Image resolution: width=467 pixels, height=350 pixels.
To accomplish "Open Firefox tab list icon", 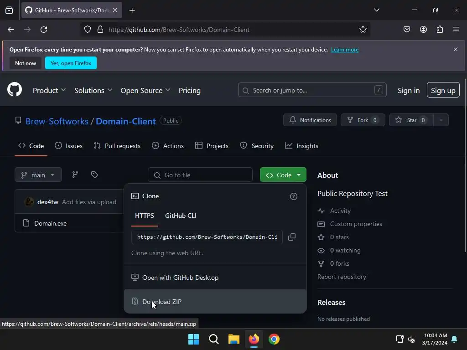I will [9, 10].
